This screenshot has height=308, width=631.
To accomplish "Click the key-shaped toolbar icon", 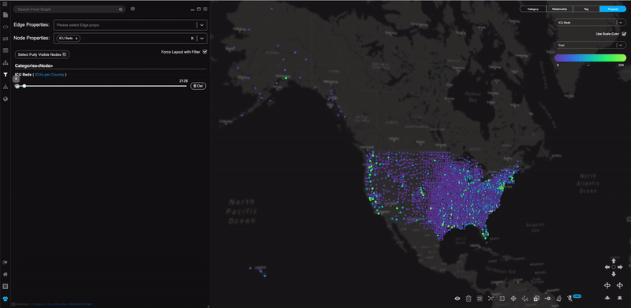I will [547, 299].
